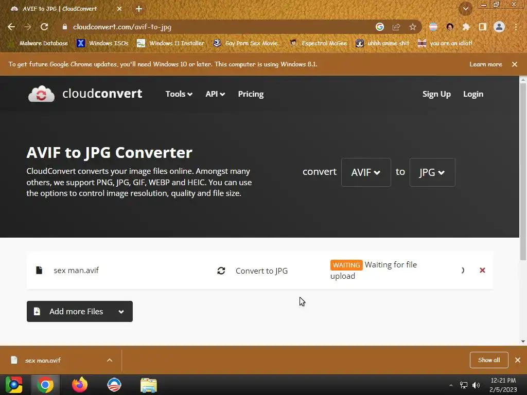
Task: Open the uhhh anime shit bookmark
Action: point(382,43)
